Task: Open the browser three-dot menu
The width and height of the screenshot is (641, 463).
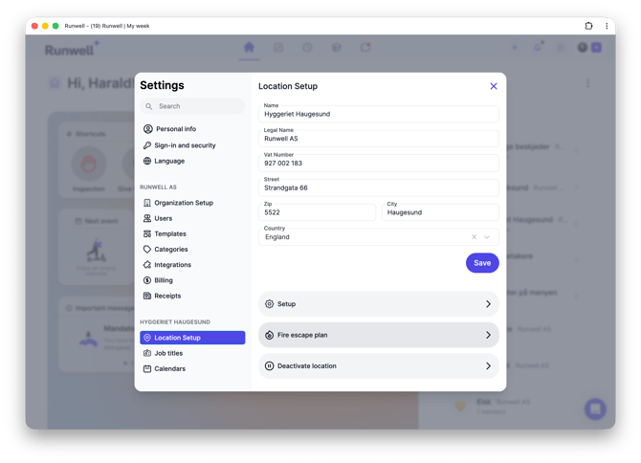Action: 607,26
